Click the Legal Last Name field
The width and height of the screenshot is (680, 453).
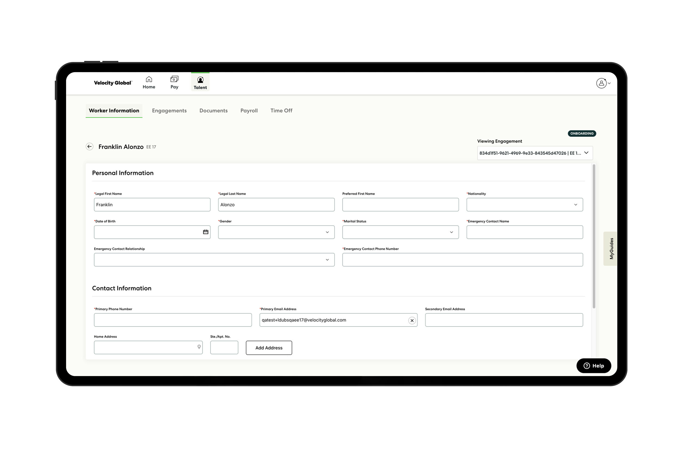276,205
